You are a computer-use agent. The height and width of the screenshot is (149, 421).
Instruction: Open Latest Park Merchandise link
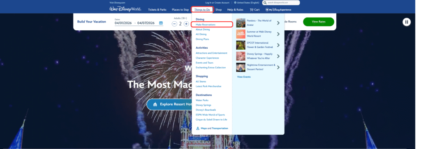pyautogui.click(x=208, y=86)
